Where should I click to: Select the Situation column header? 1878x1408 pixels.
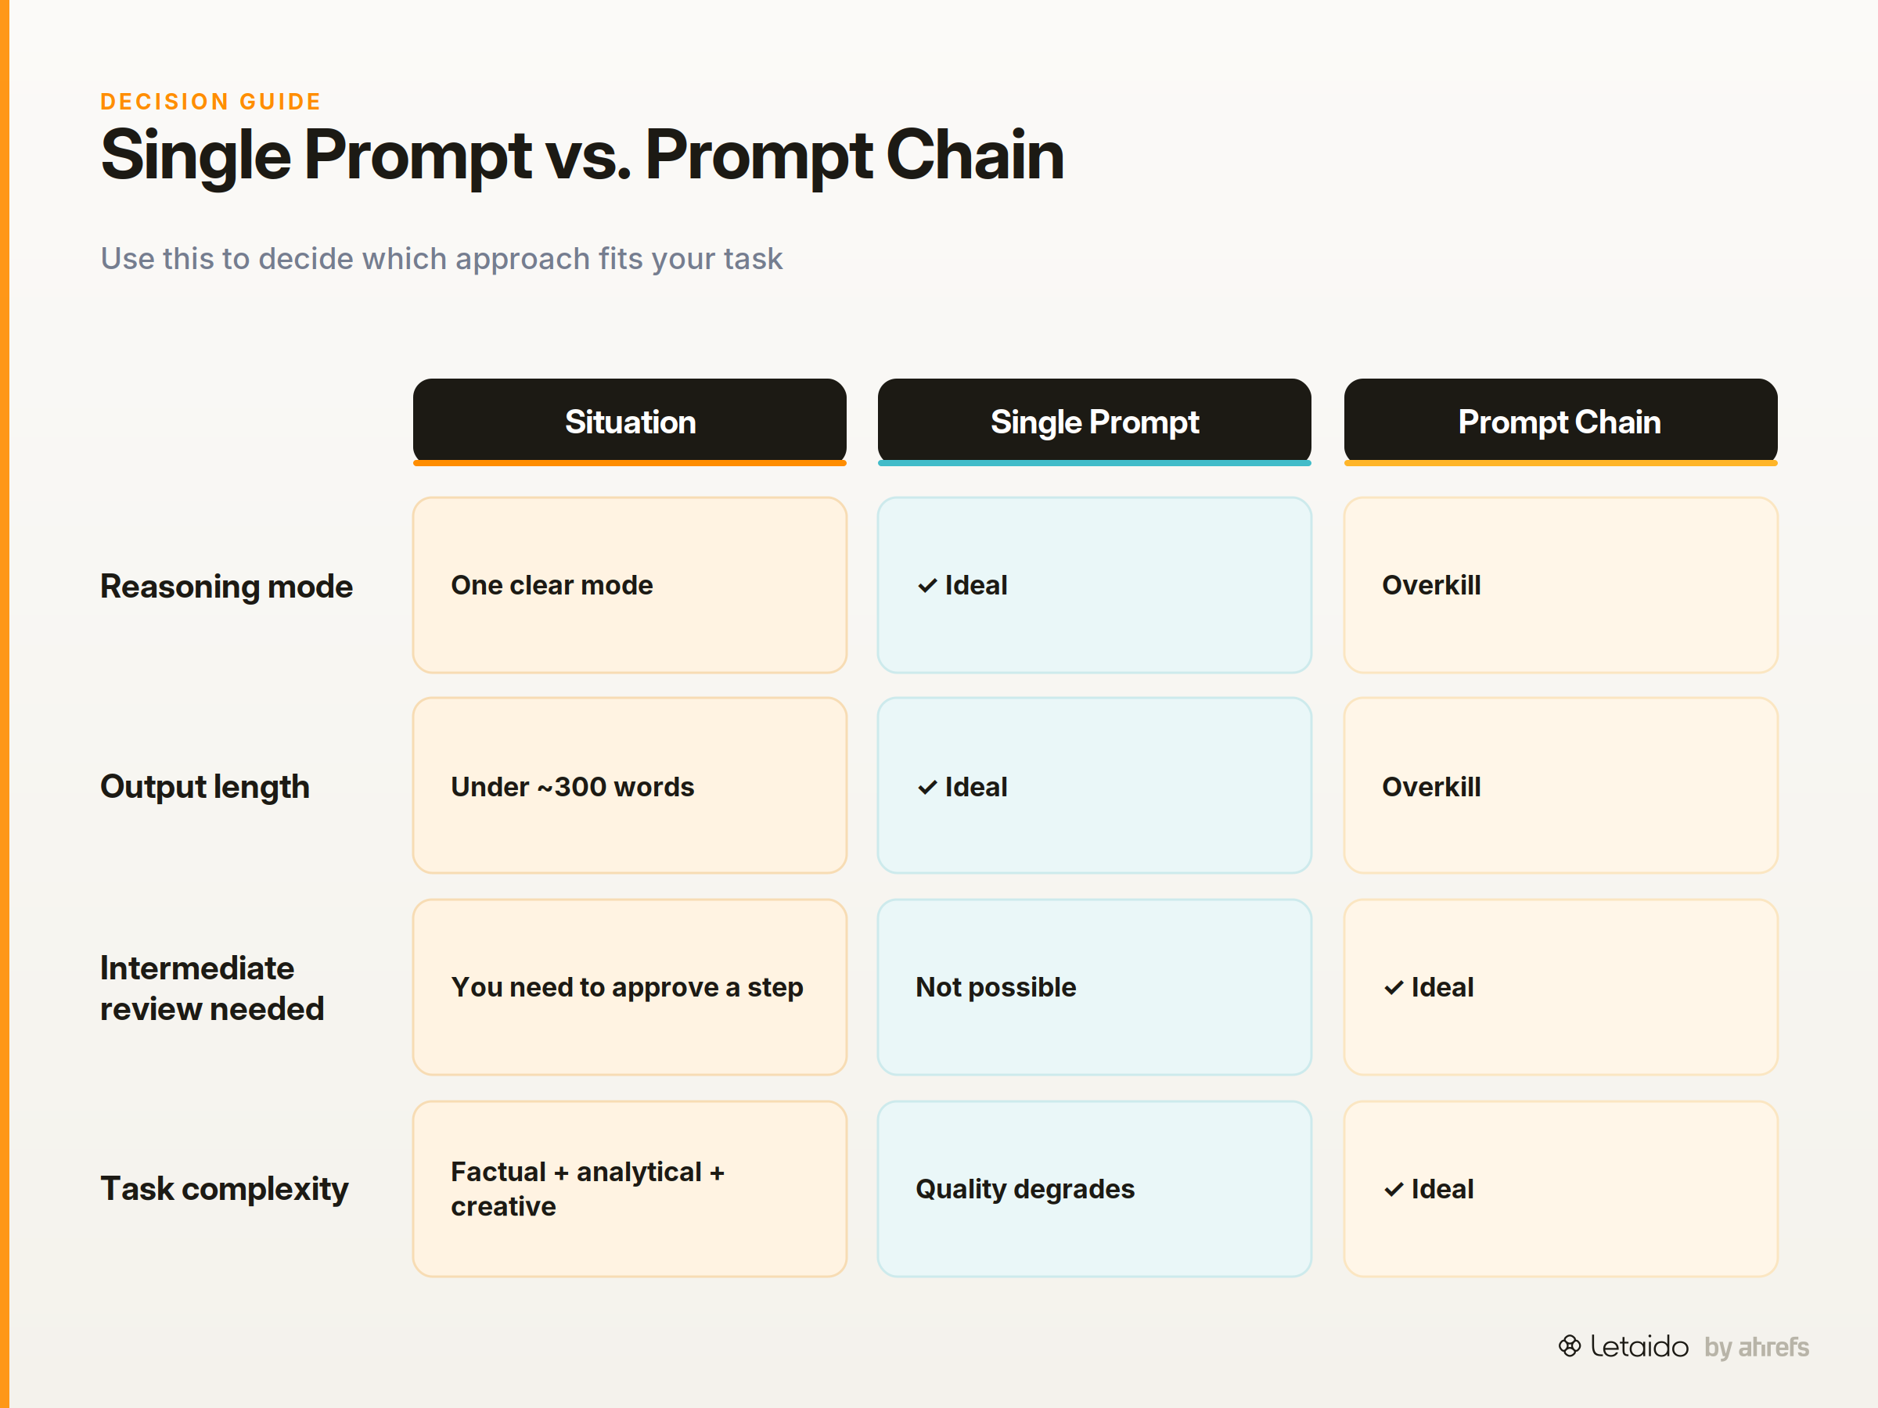tap(630, 422)
